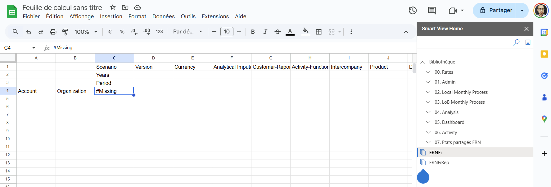
Task: Open the Édition menu
Action: click(x=55, y=16)
